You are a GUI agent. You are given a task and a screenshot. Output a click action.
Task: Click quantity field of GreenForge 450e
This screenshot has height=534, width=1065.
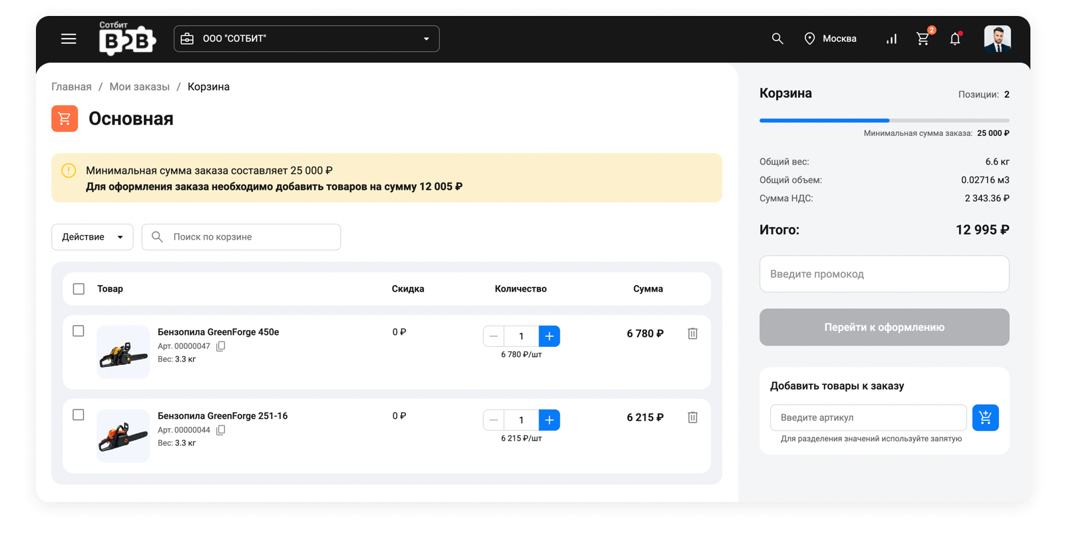(x=521, y=336)
